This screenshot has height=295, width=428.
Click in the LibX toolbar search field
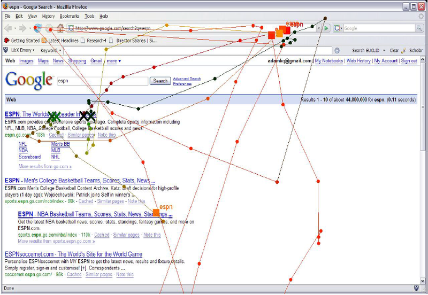[x=197, y=50]
